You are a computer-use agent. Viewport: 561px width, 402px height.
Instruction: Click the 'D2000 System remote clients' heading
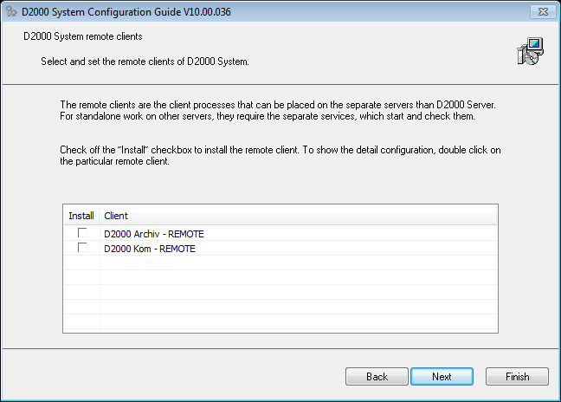coord(83,37)
